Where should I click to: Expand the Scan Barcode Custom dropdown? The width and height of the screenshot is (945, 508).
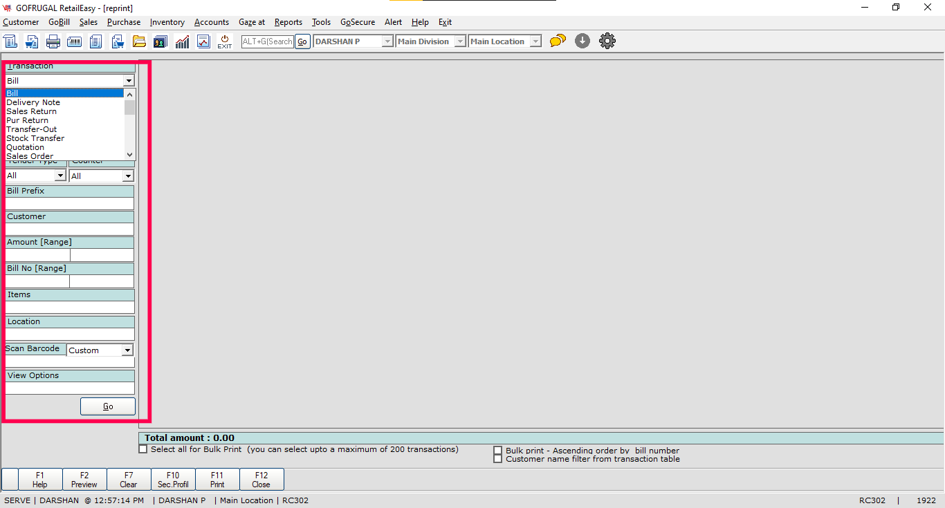click(x=127, y=350)
